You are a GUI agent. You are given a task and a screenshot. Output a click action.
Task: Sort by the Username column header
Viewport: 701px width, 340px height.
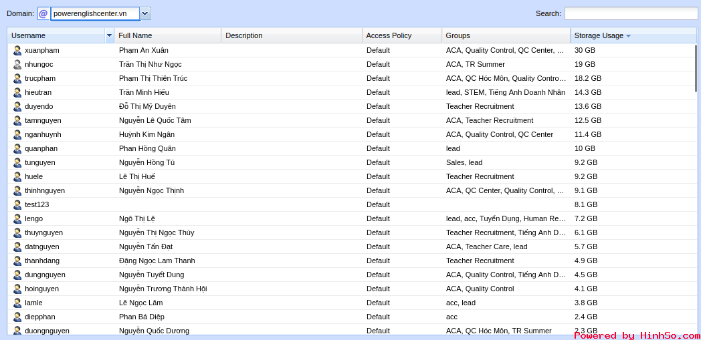pos(56,35)
